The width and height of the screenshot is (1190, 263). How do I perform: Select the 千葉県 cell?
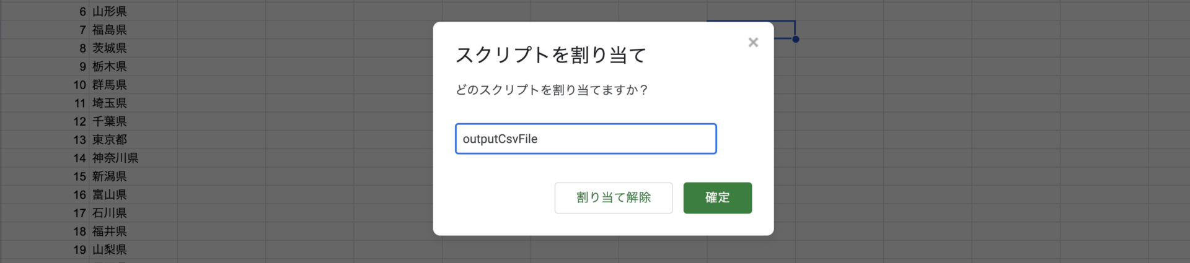(x=110, y=121)
